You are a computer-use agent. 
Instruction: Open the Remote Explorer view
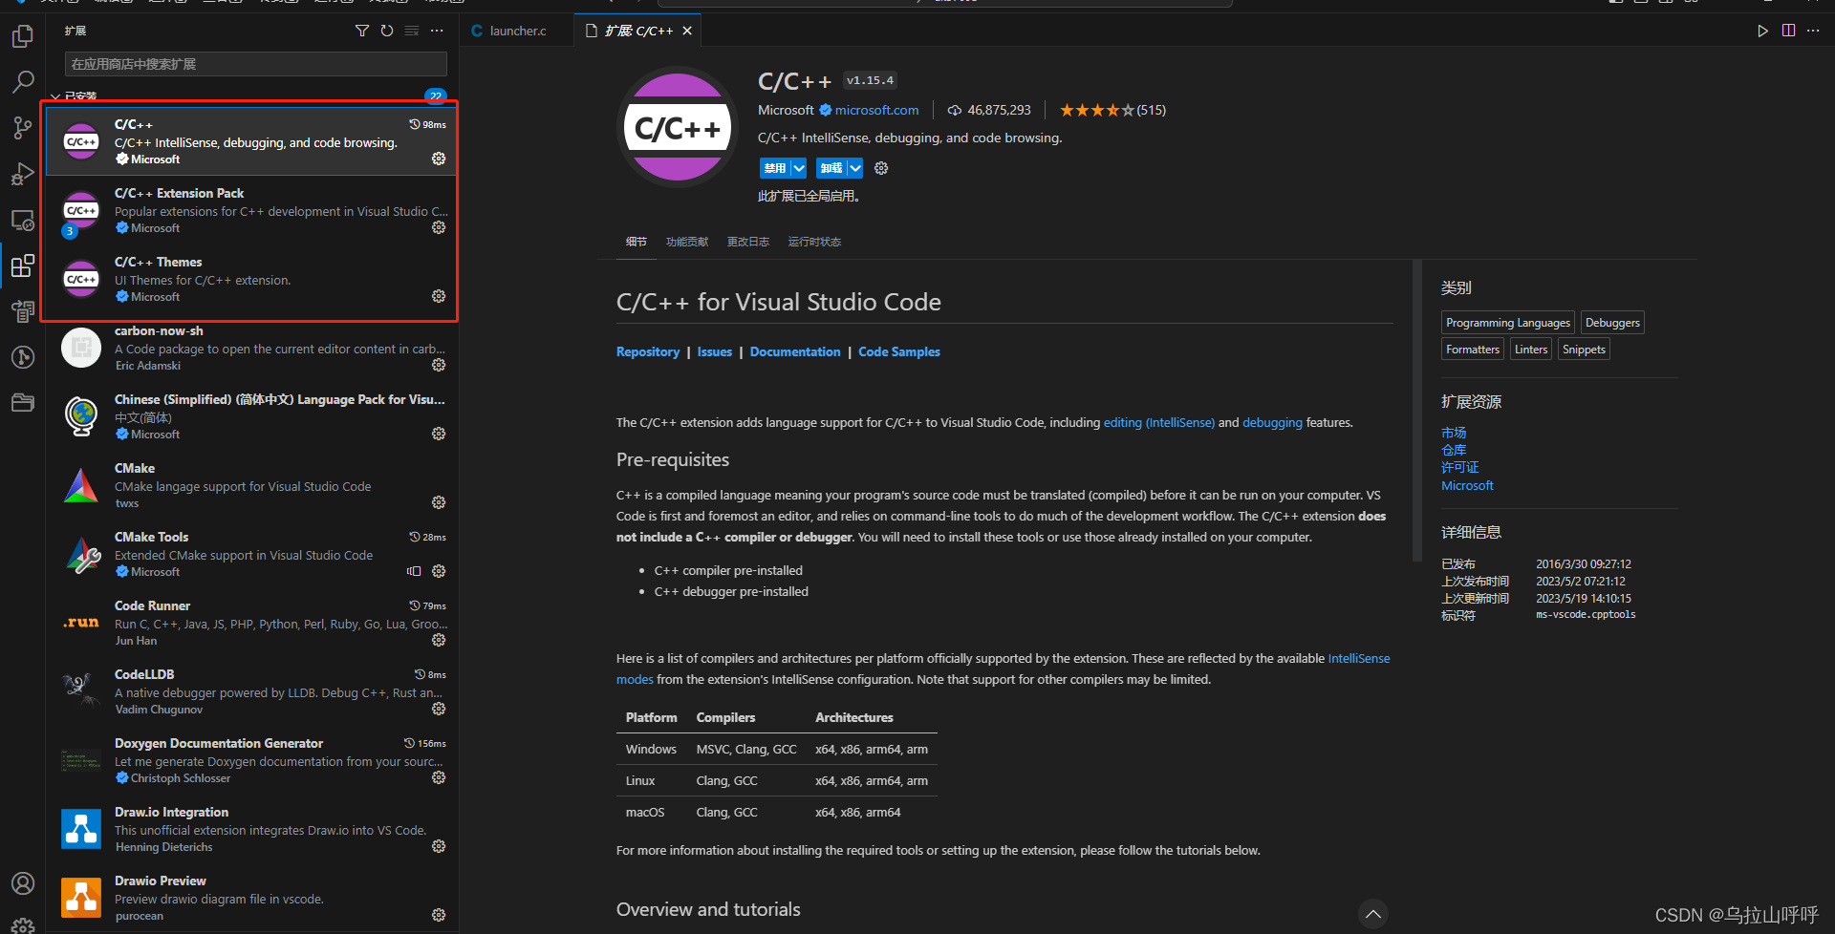coord(23,220)
